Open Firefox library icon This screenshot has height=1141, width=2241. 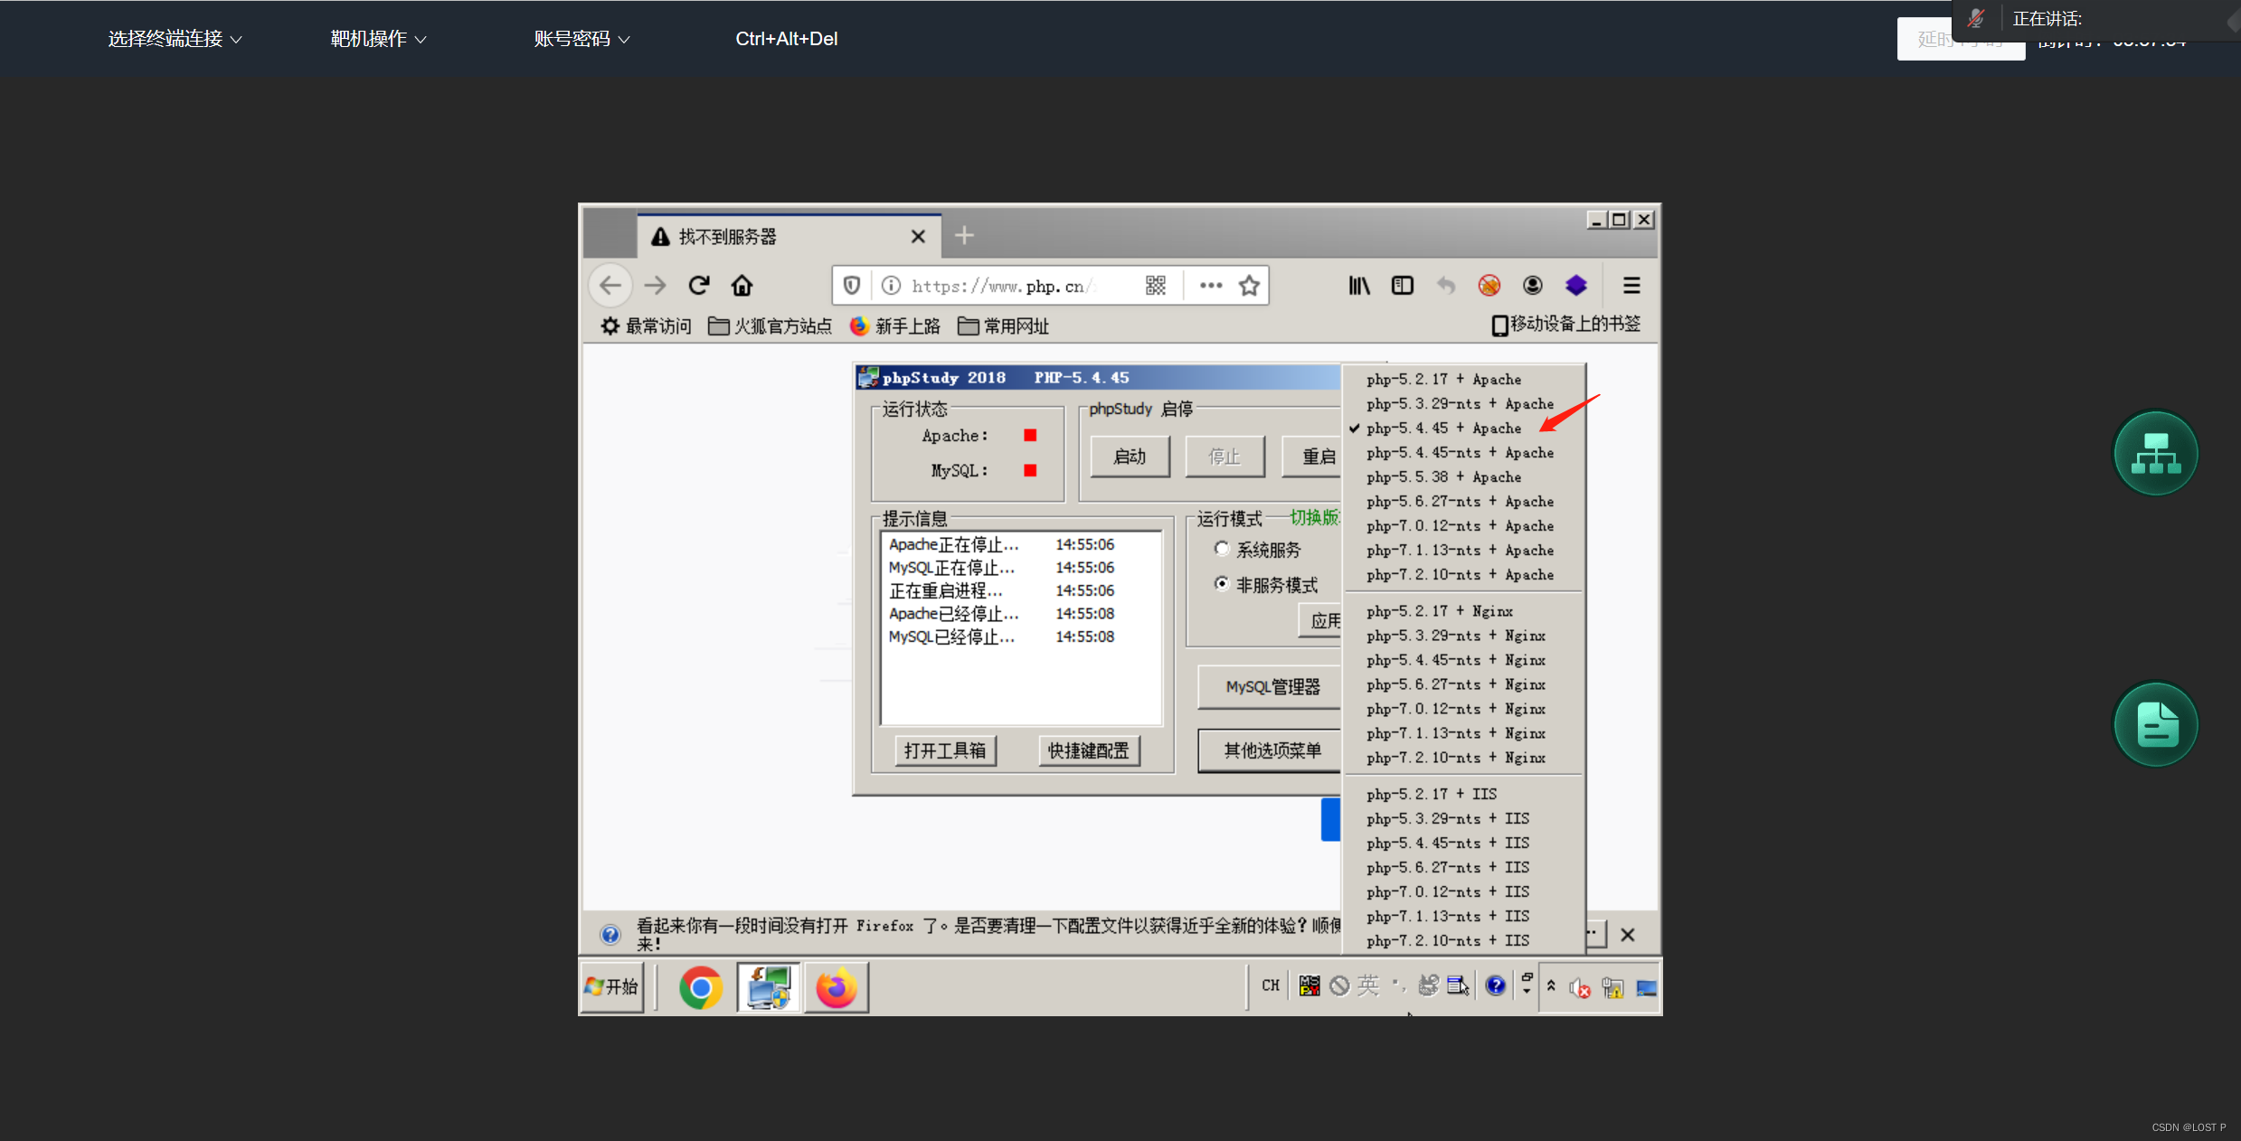tap(1359, 286)
